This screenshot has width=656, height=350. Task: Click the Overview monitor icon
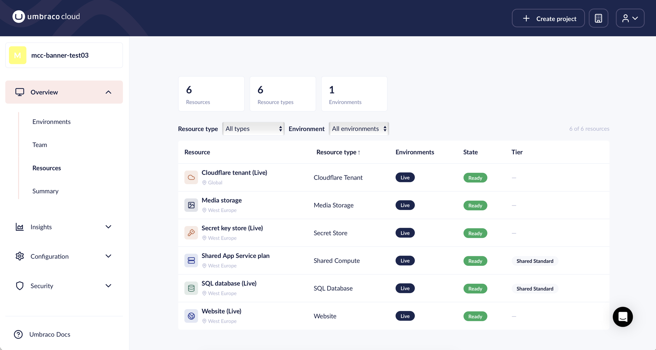pyautogui.click(x=20, y=92)
